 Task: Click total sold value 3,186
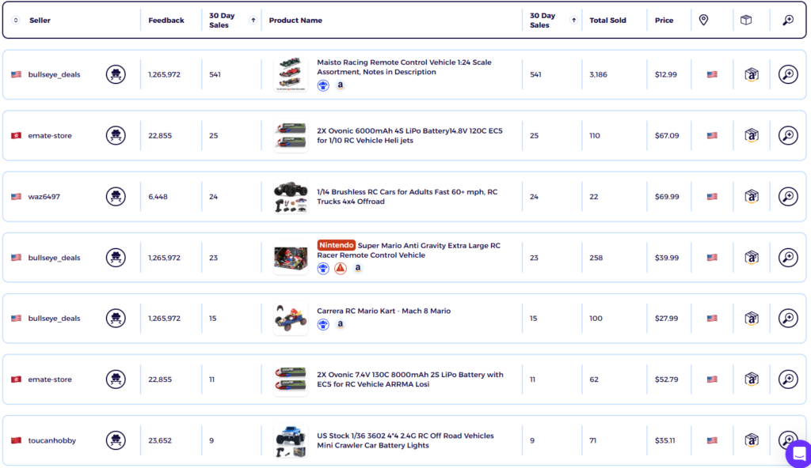[598, 74]
